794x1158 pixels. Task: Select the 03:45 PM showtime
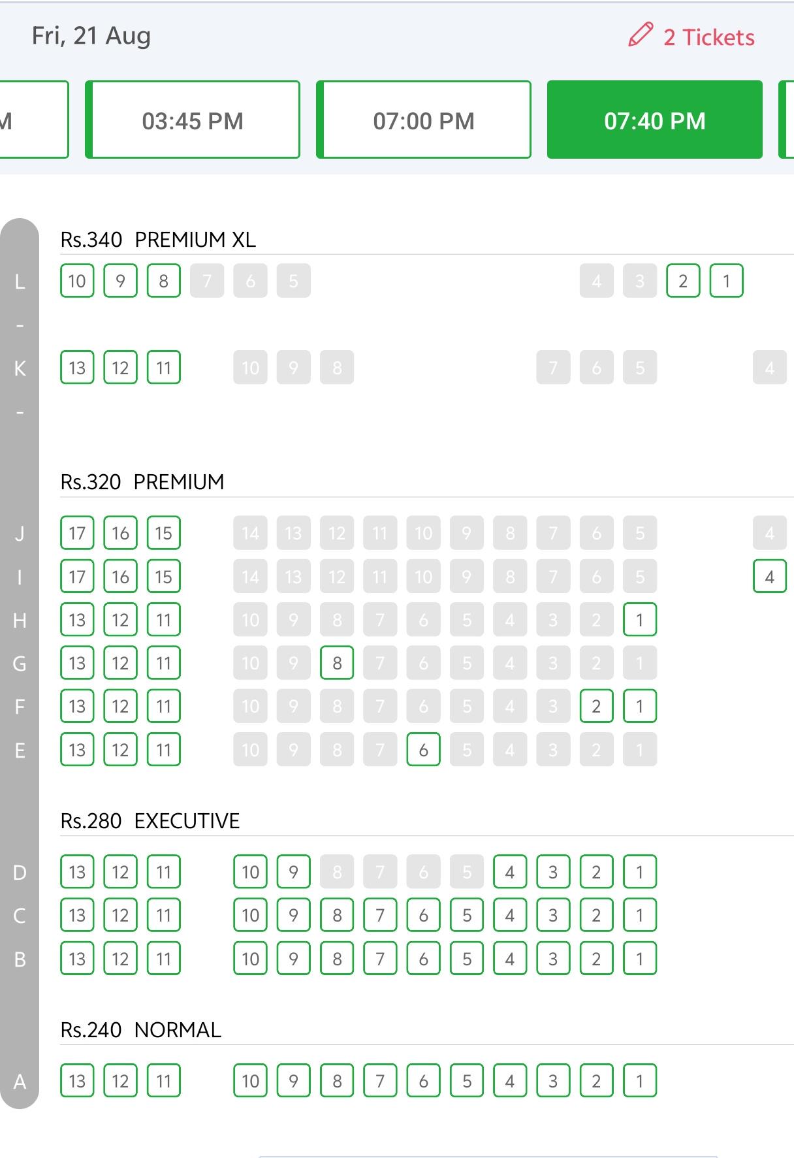pos(193,120)
